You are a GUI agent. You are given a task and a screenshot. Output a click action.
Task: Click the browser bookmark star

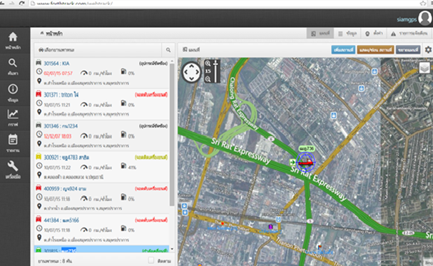tap(423, 4)
